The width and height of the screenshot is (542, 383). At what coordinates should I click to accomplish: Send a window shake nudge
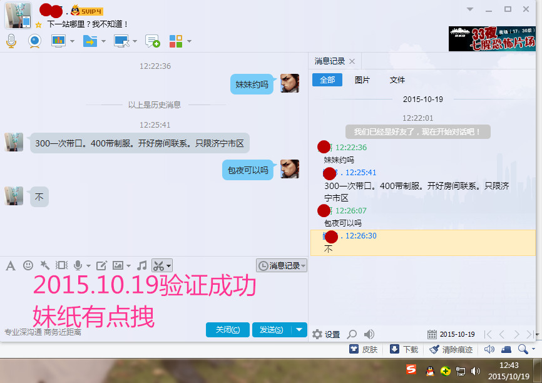(61, 265)
